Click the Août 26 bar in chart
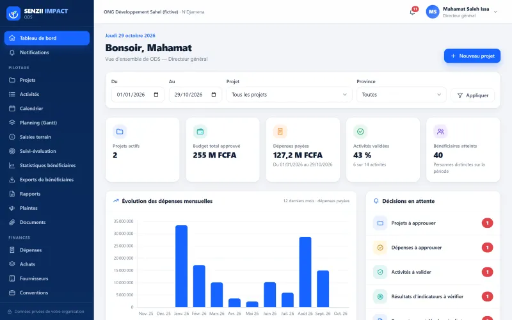 [x=305, y=272]
